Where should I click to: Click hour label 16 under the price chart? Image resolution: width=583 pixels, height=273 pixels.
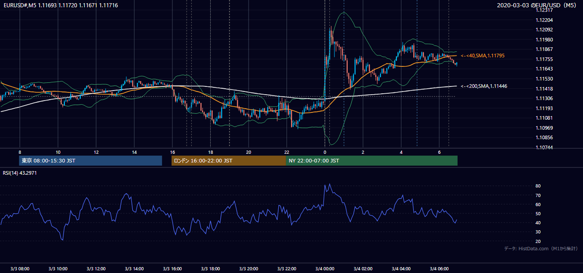[172, 152]
